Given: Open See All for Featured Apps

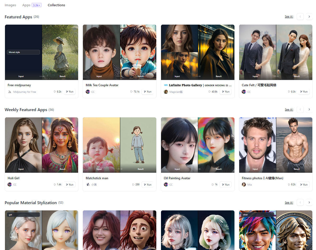Looking at the screenshot, I should click(289, 17).
